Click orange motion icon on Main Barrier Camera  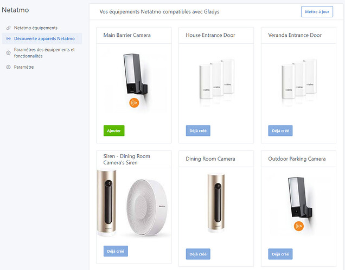click(133, 102)
